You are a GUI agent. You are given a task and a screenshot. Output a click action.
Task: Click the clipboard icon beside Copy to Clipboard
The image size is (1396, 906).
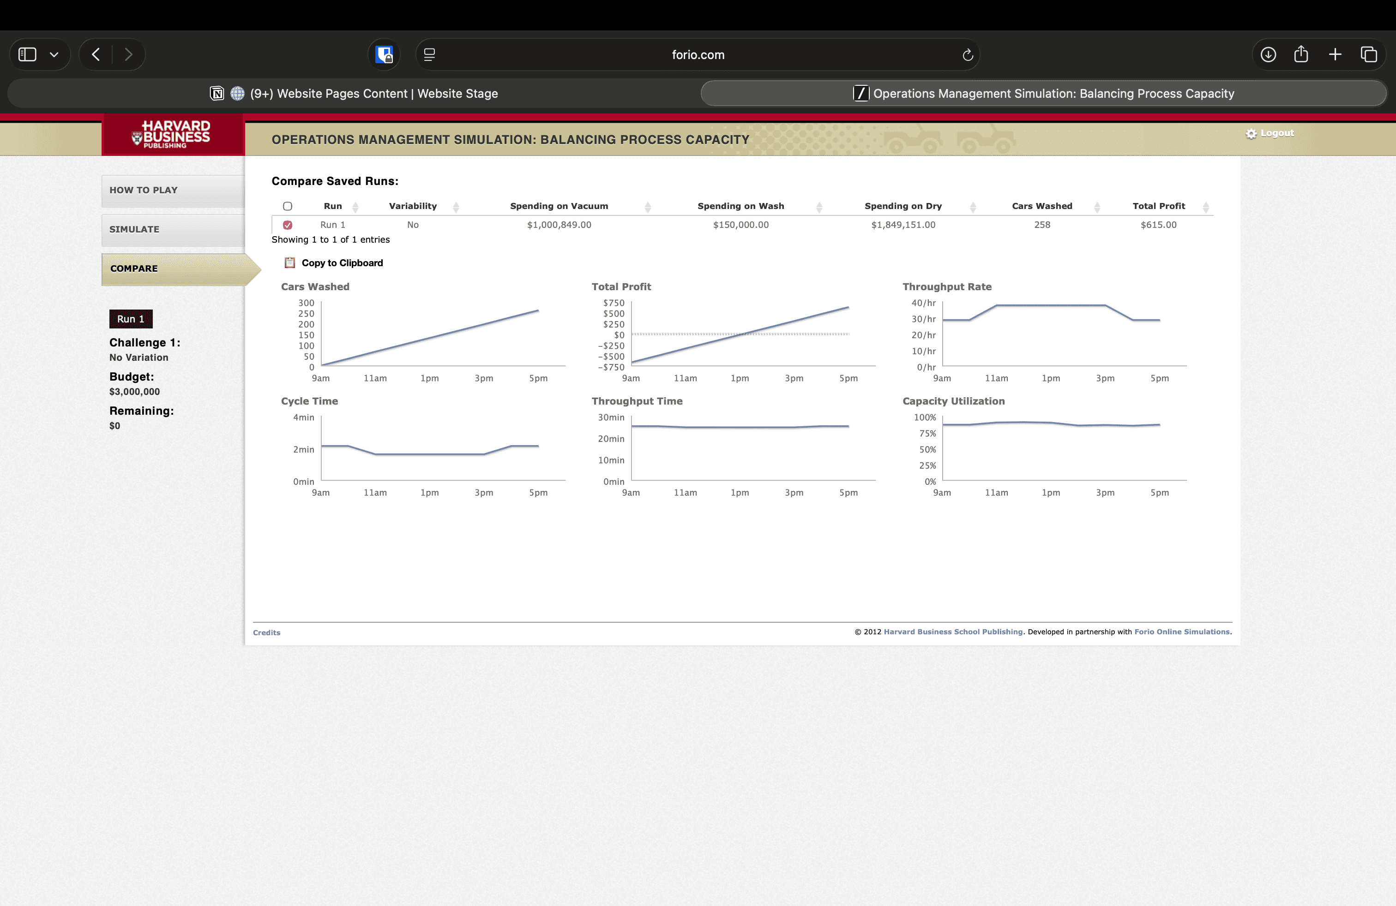coord(290,262)
